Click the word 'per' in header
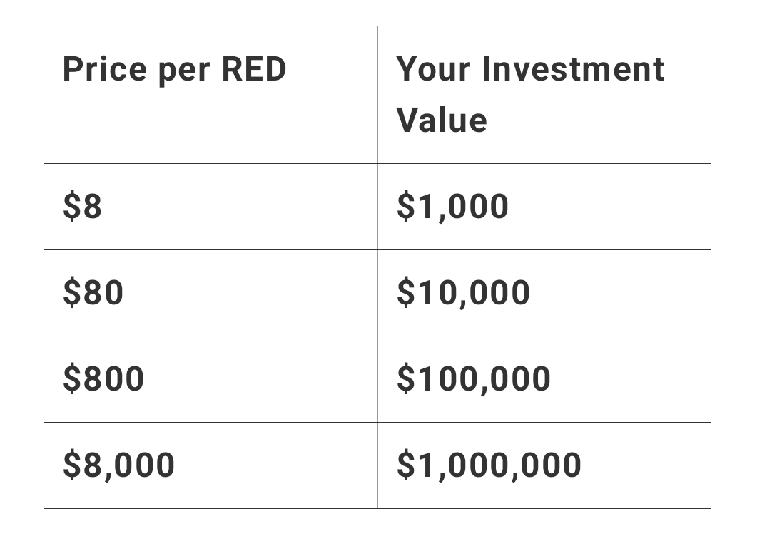 coord(184,72)
